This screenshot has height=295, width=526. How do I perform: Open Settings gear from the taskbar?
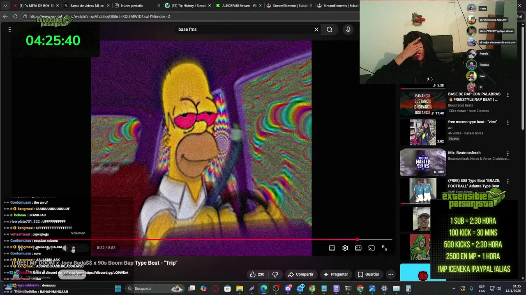coord(384,288)
